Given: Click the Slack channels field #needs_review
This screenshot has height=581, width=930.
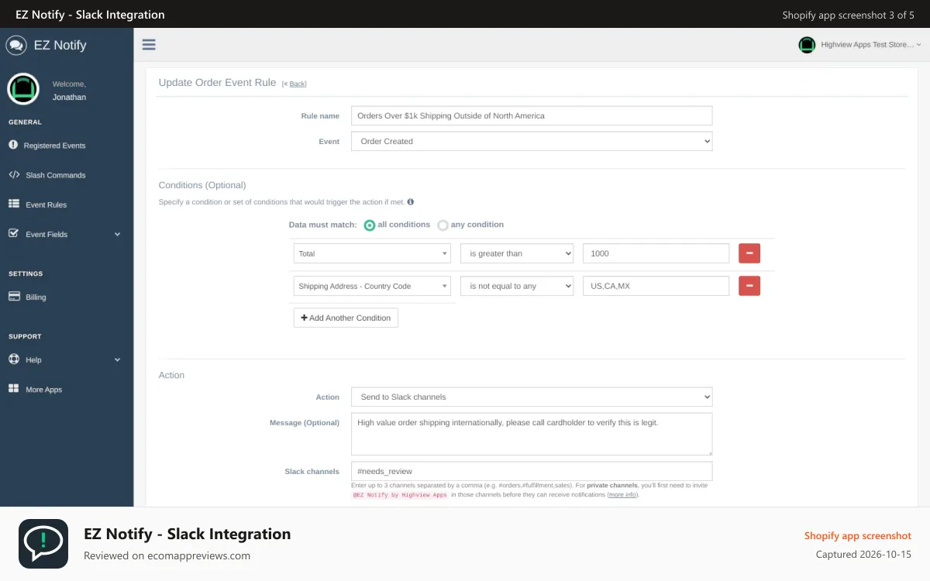Looking at the screenshot, I should [532, 471].
